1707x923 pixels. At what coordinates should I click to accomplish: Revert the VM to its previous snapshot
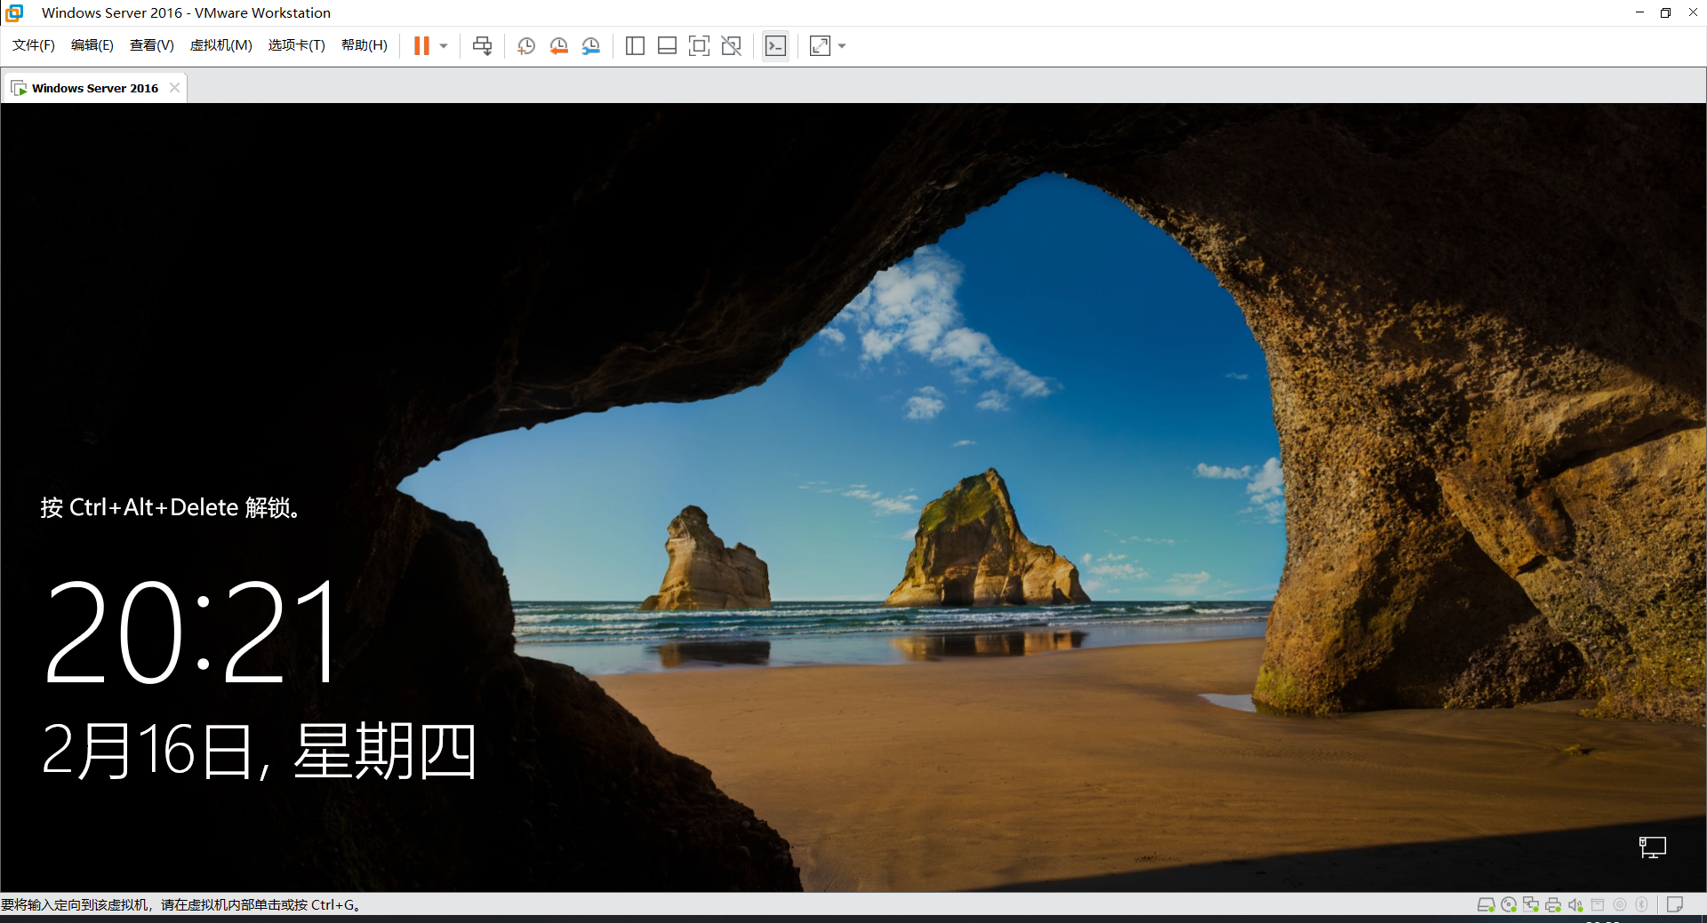click(x=558, y=46)
